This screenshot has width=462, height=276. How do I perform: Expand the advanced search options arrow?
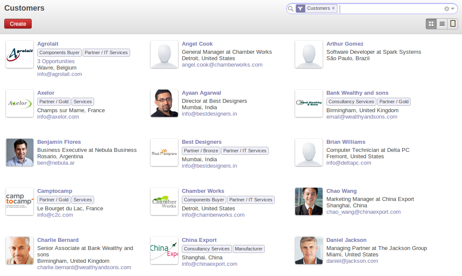tap(453, 9)
